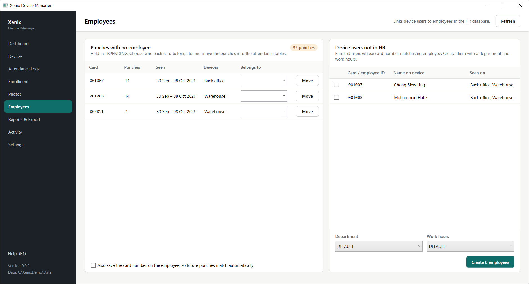Click the Version 0.9.2 label
This screenshot has height=284, width=529.
(19, 266)
